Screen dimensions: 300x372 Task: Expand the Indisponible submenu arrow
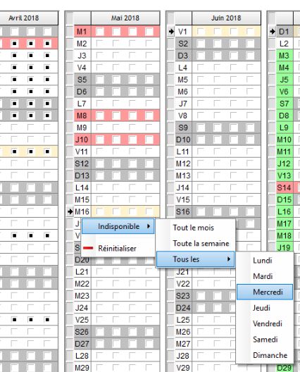point(149,226)
